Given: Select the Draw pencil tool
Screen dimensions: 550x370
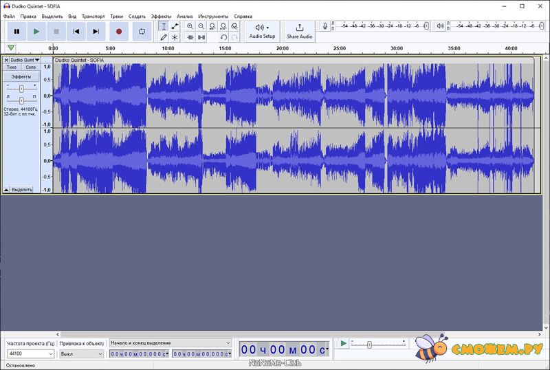Looking at the screenshot, I should pyautogui.click(x=164, y=37).
